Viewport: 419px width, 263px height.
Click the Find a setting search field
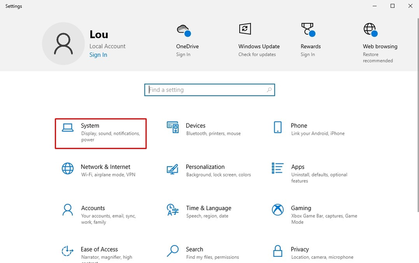210,90
